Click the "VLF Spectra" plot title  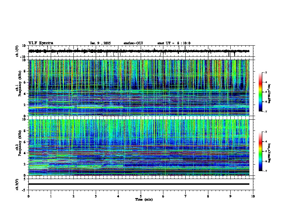click(41, 43)
